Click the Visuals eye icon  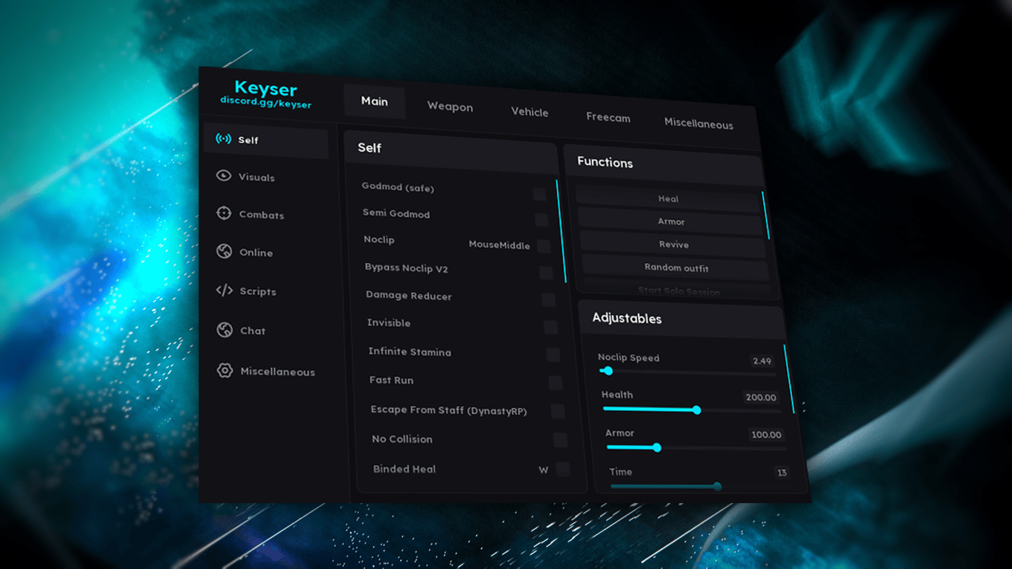pyautogui.click(x=223, y=176)
